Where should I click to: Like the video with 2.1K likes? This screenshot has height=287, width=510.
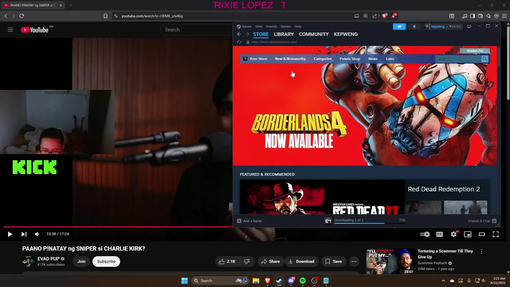(x=228, y=261)
